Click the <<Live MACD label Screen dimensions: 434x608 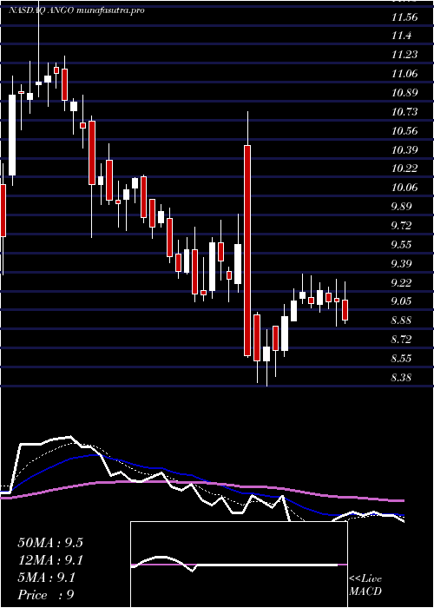click(365, 585)
